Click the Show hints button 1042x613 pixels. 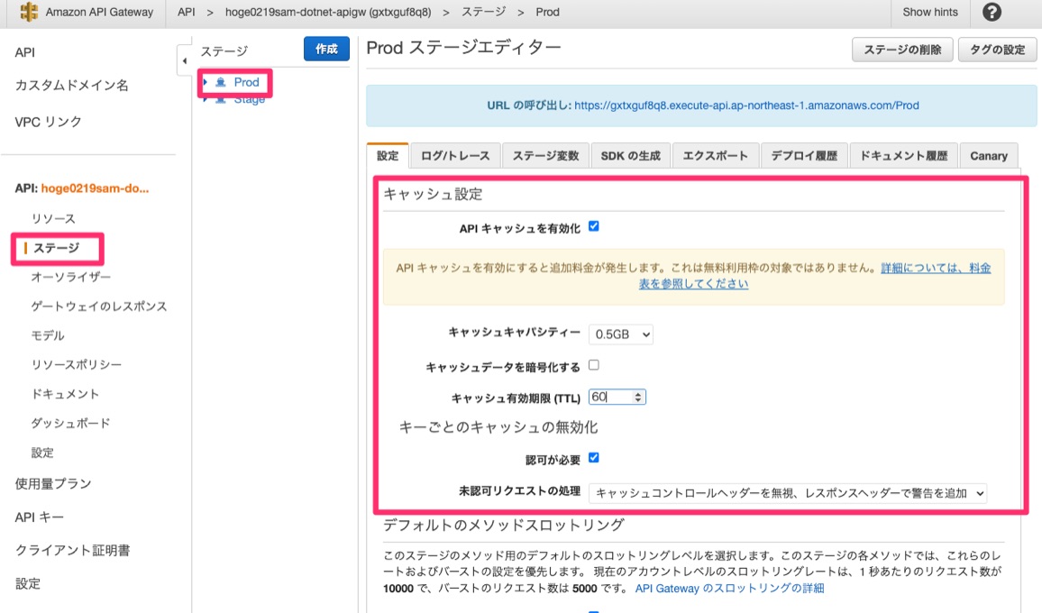(929, 13)
